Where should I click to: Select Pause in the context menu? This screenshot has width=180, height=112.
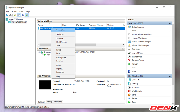(63, 50)
